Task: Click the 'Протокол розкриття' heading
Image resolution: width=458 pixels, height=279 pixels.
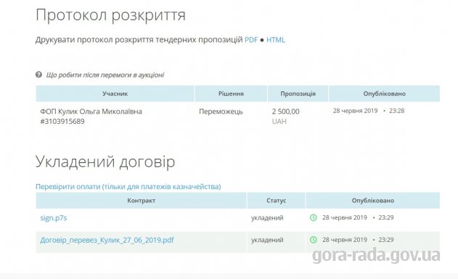Action: (110, 15)
